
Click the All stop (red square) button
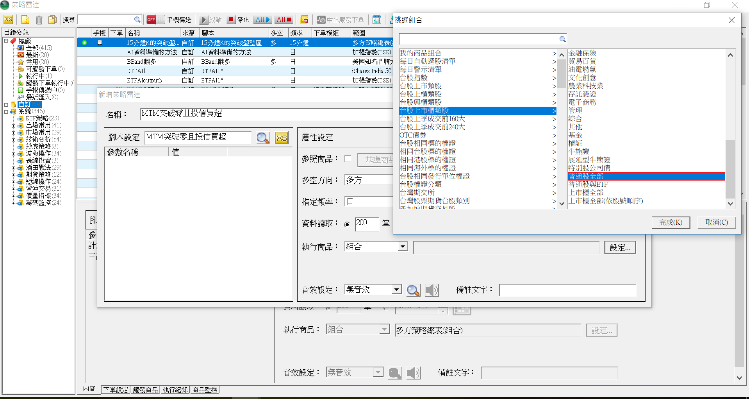tap(284, 20)
